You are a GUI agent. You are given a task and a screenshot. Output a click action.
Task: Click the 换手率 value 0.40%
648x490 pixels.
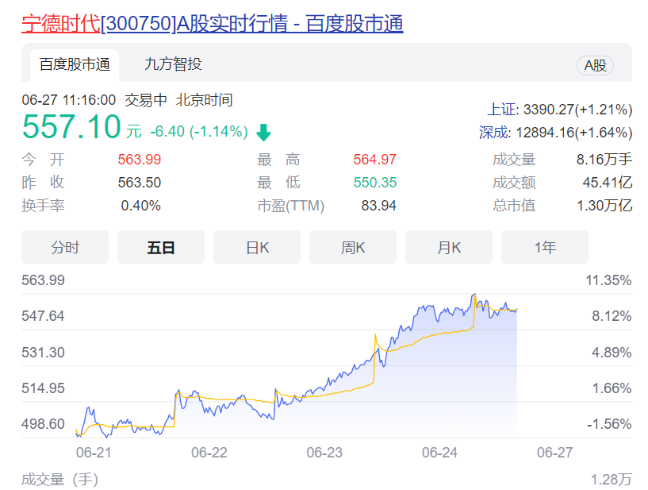pyautogui.click(x=140, y=206)
